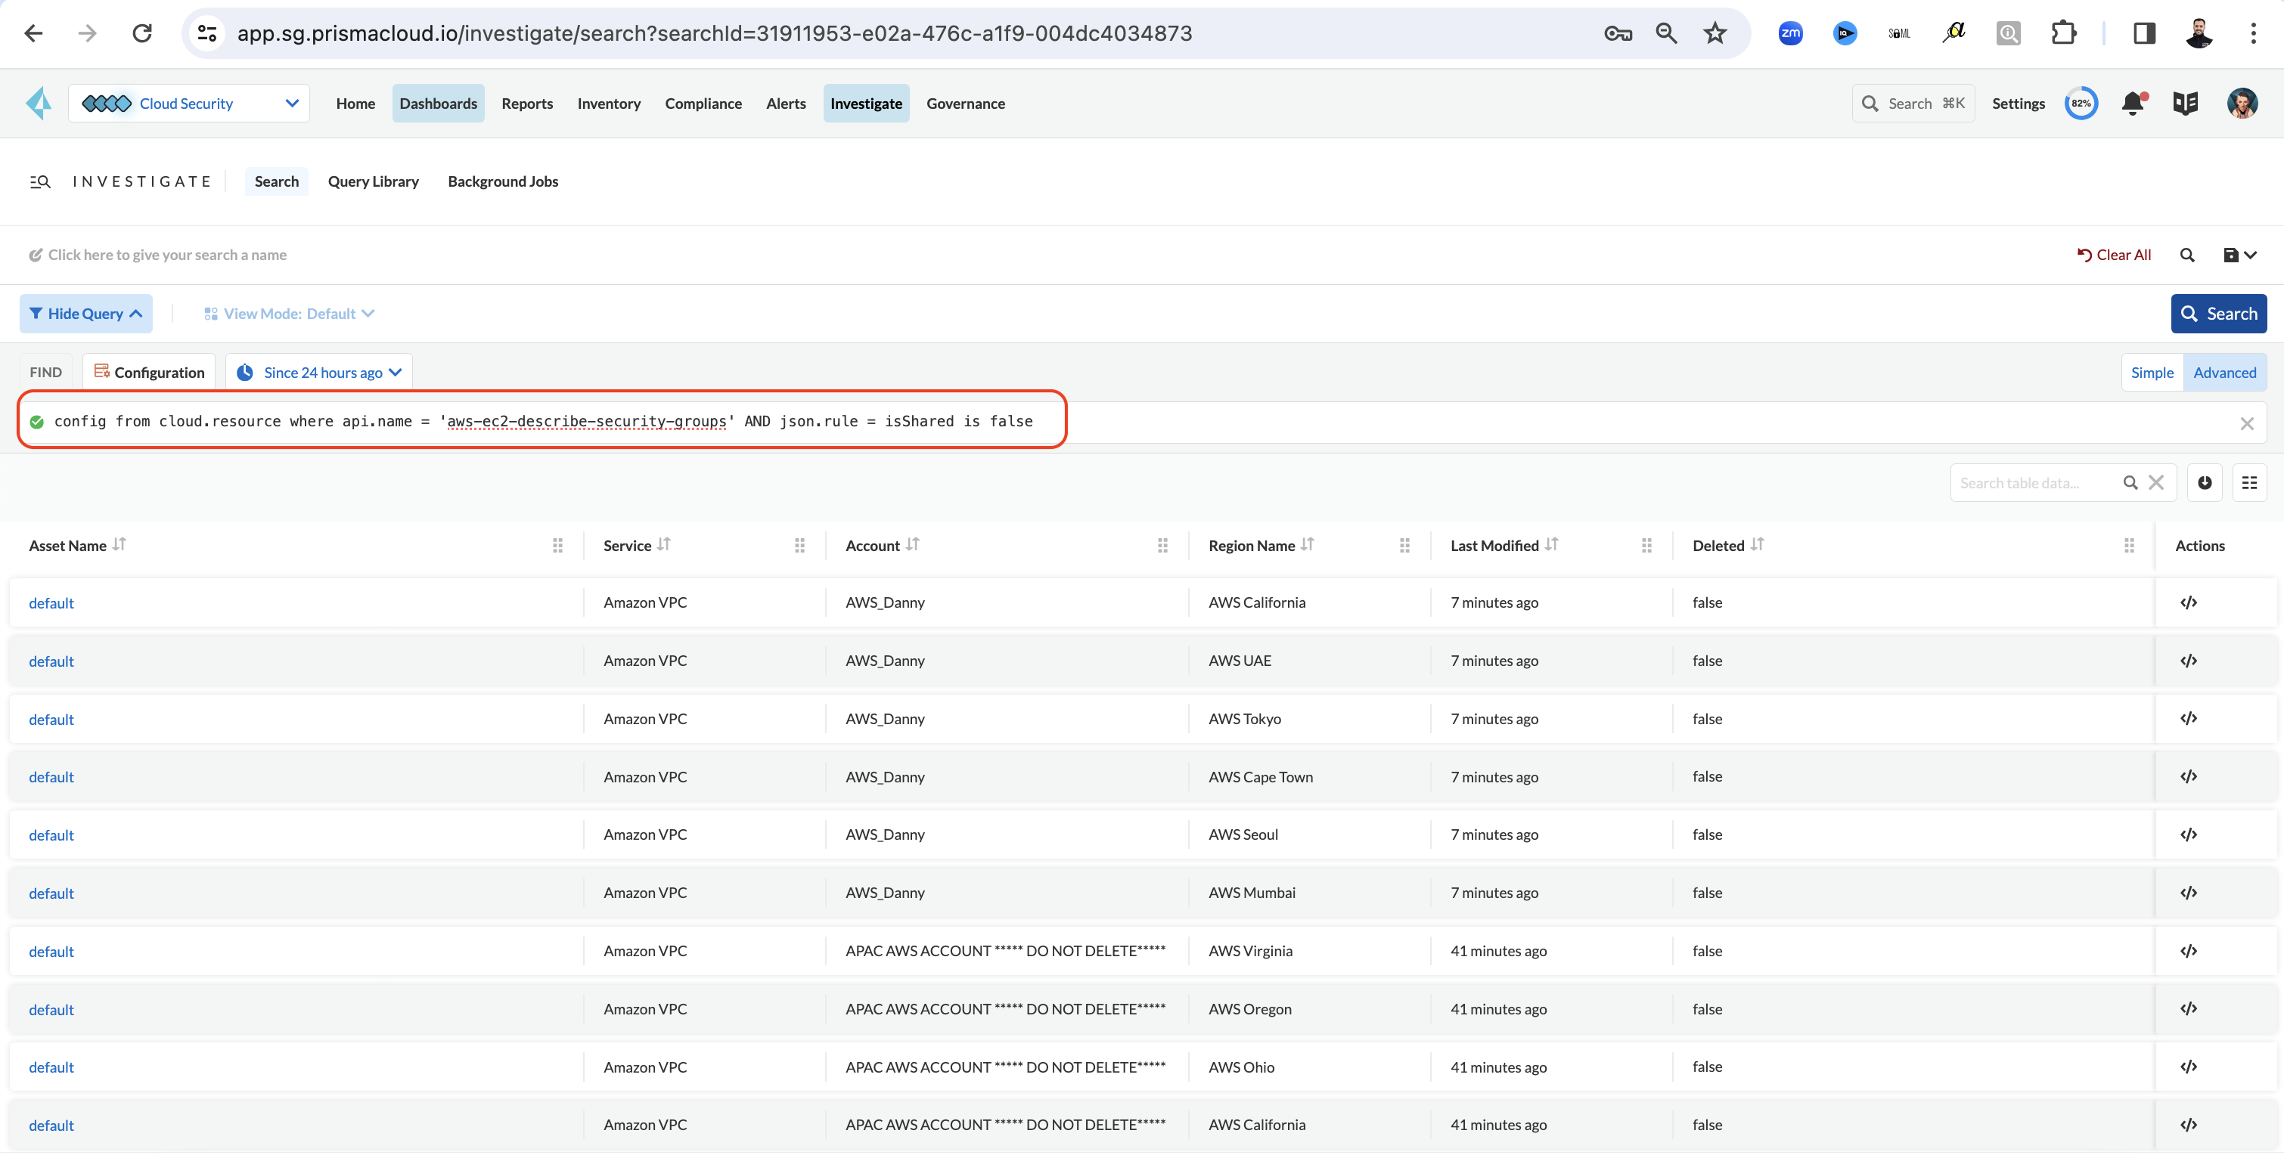
Task: Clear the query with X icon
Action: coord(2247,424)
